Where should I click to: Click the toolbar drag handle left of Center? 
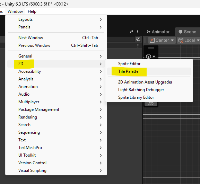point(145,40)
